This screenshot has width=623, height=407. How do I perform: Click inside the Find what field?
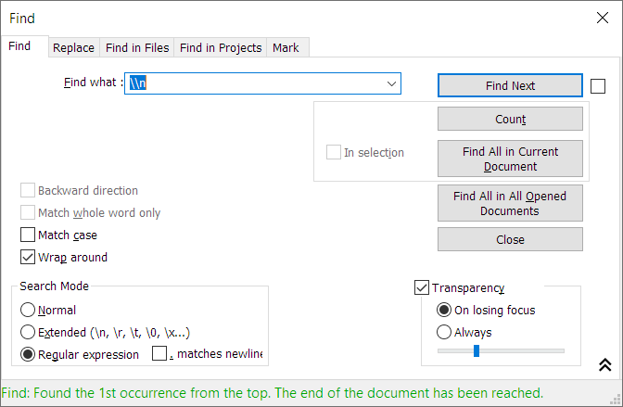[254, 83]
